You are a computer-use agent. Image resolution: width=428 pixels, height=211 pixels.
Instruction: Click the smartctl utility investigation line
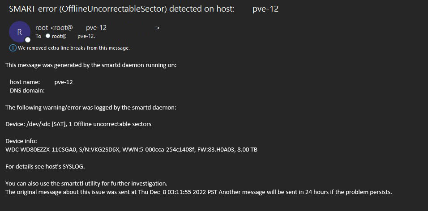pos(86,183)
